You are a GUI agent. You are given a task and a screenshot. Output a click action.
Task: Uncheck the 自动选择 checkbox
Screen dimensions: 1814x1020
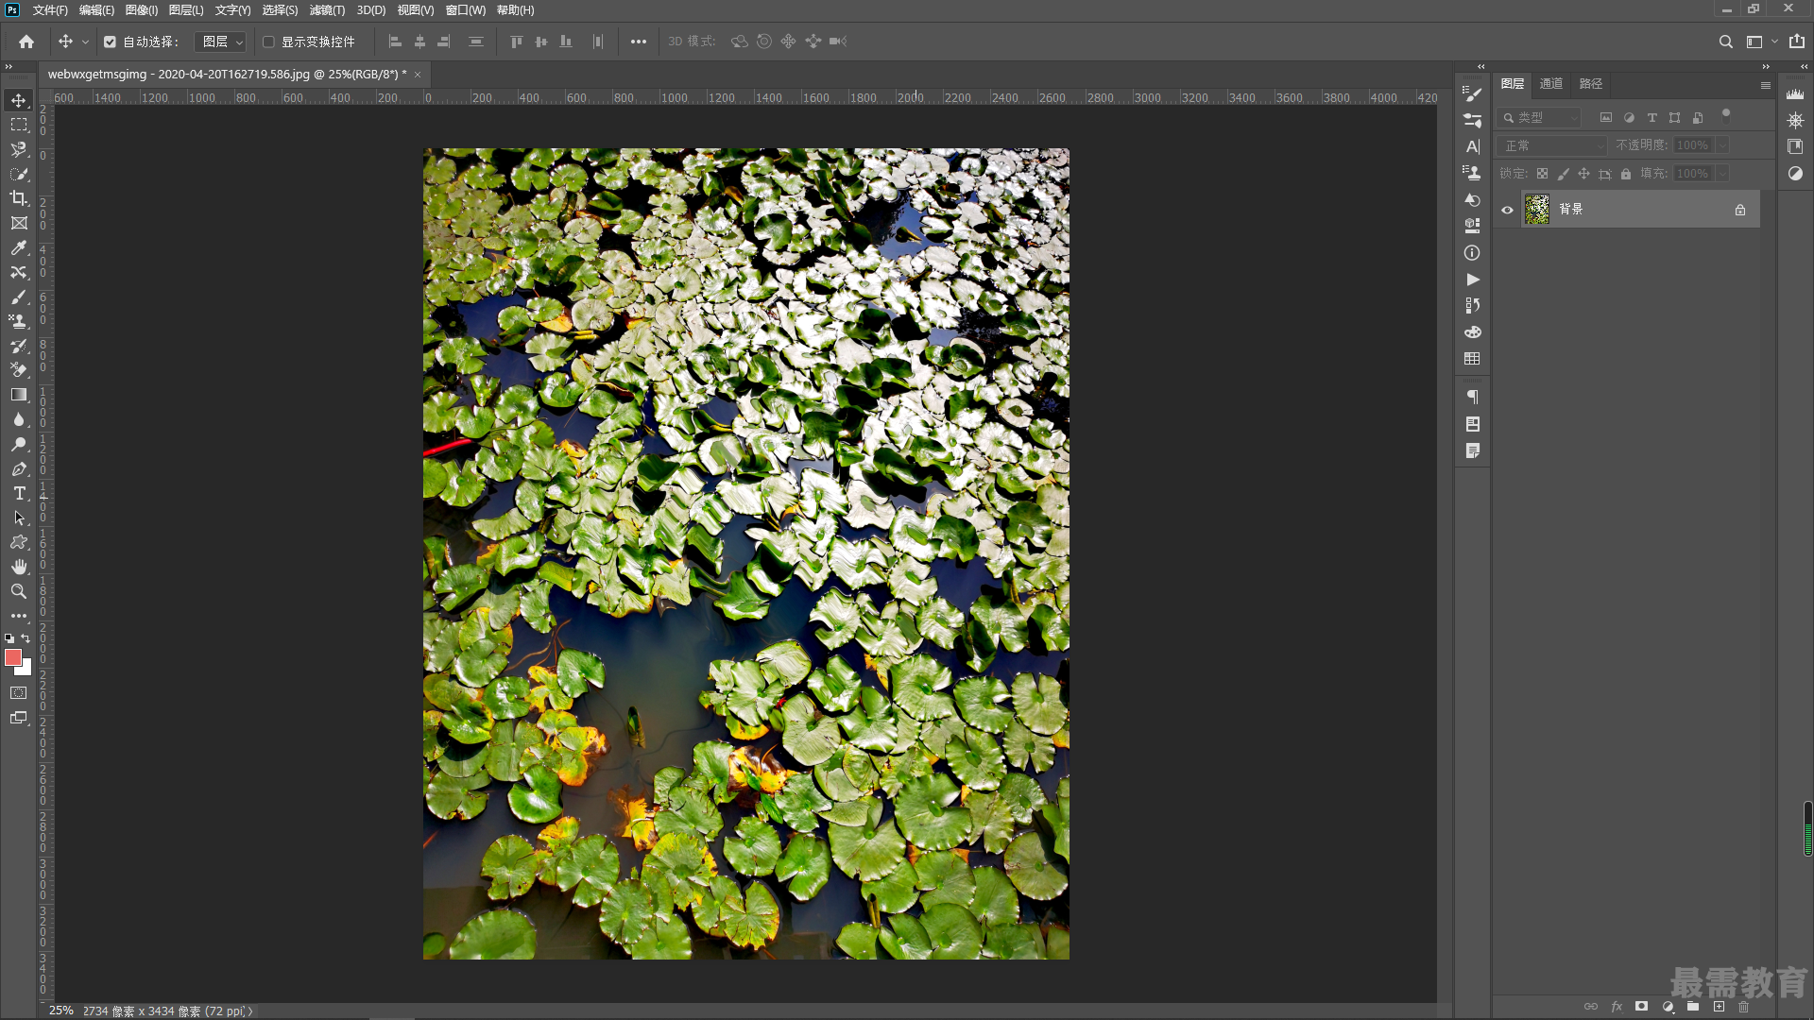coord(110,42)
